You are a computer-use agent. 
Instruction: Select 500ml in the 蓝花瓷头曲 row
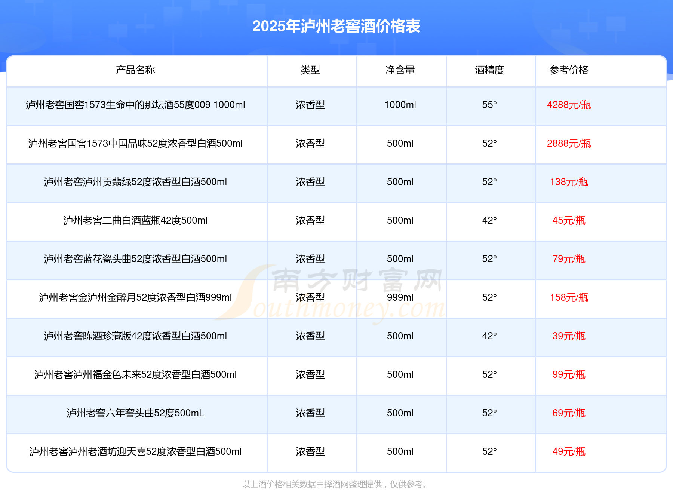coord(400,259)
